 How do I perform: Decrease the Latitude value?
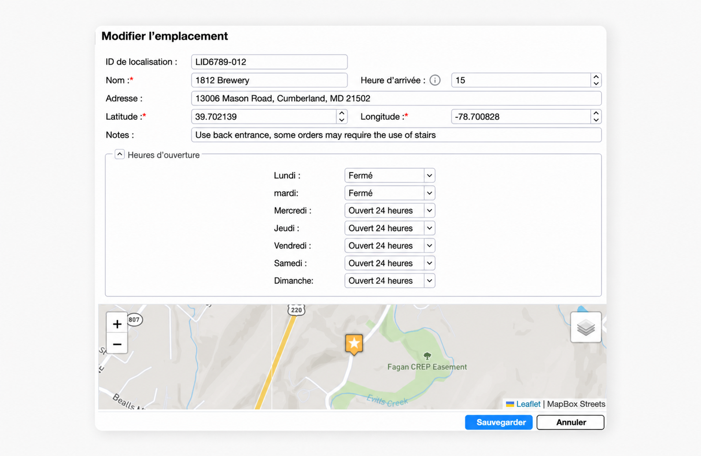(341, 120)
